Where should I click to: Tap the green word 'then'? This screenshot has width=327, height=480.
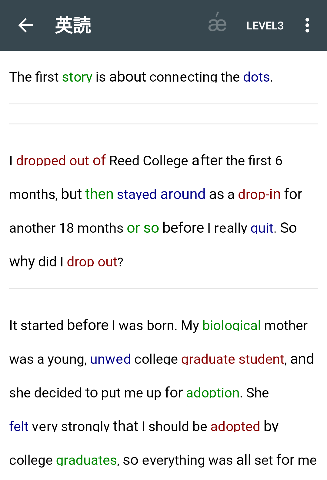coord(99,194)
